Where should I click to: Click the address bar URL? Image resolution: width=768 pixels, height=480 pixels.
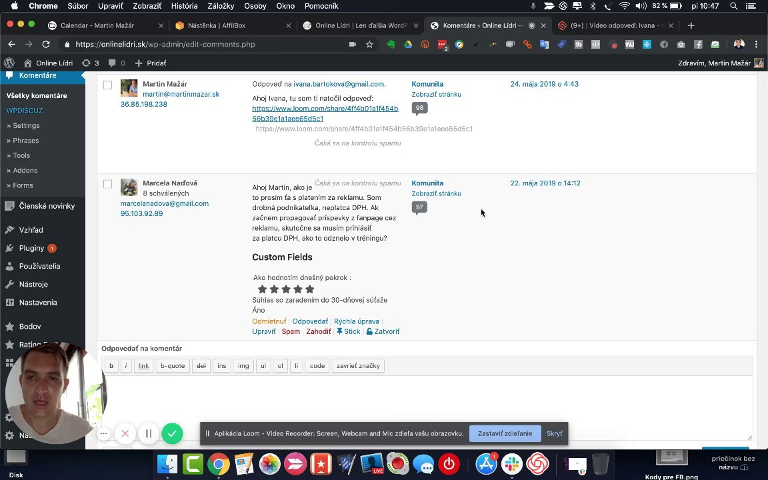click(x=165, y=44)
